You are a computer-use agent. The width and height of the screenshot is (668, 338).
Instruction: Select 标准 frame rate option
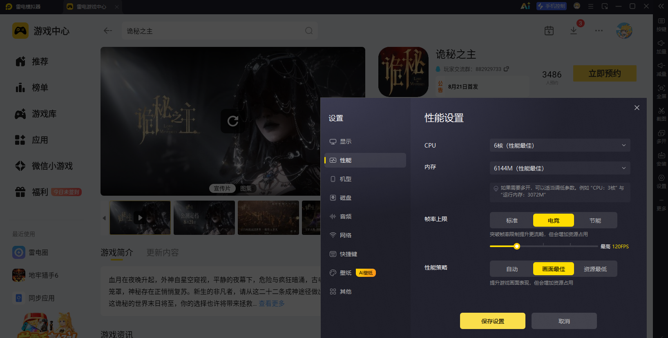click(x=512, y=221)
